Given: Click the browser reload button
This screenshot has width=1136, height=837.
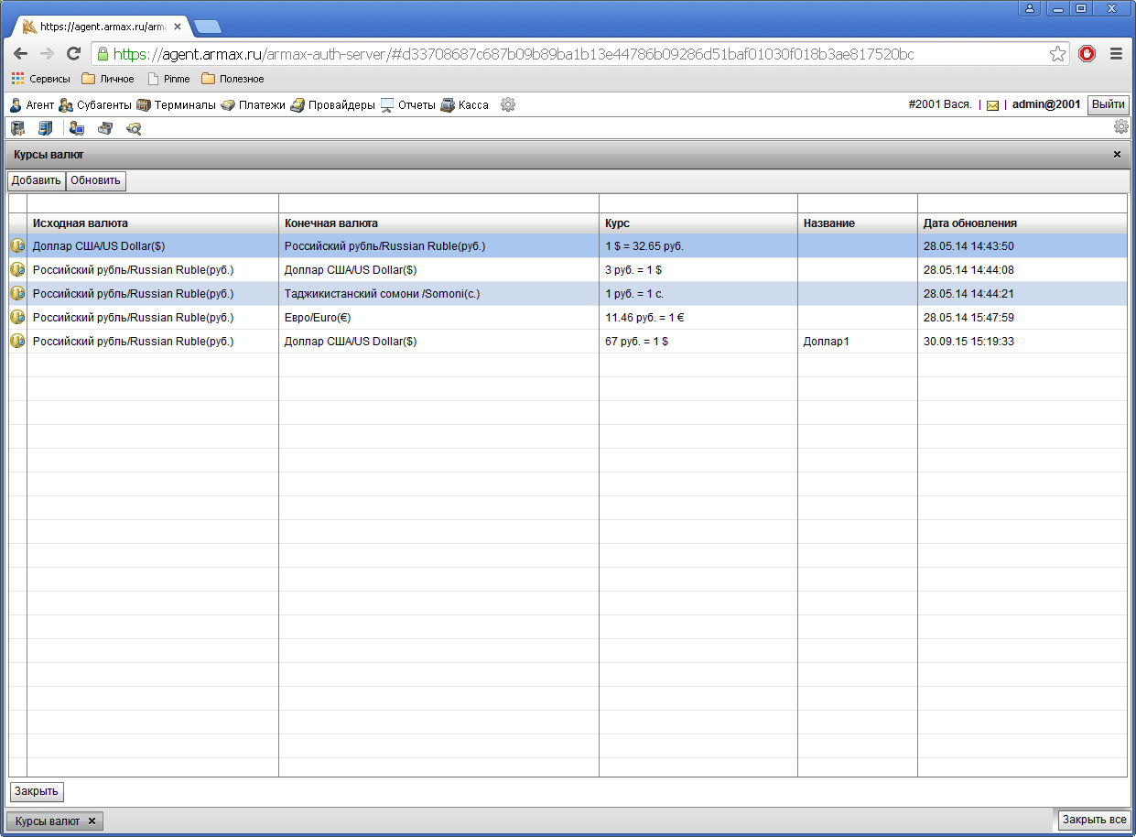Looking at the screenshot, I should click(74, 54).
